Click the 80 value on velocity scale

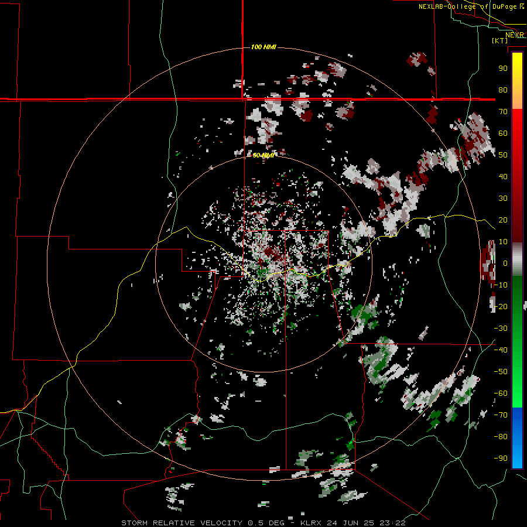(503, 90)
